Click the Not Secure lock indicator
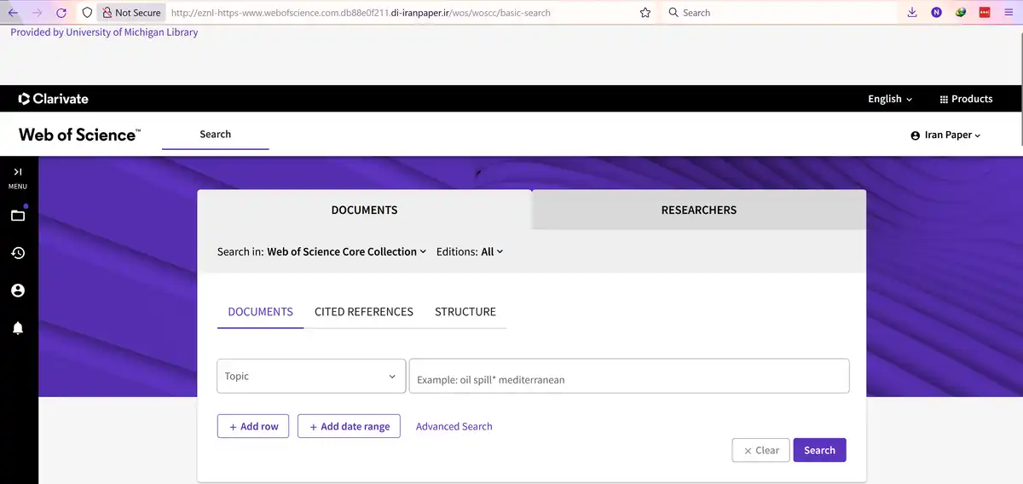This screenshot has width=1023, height=484. (131, 13)
